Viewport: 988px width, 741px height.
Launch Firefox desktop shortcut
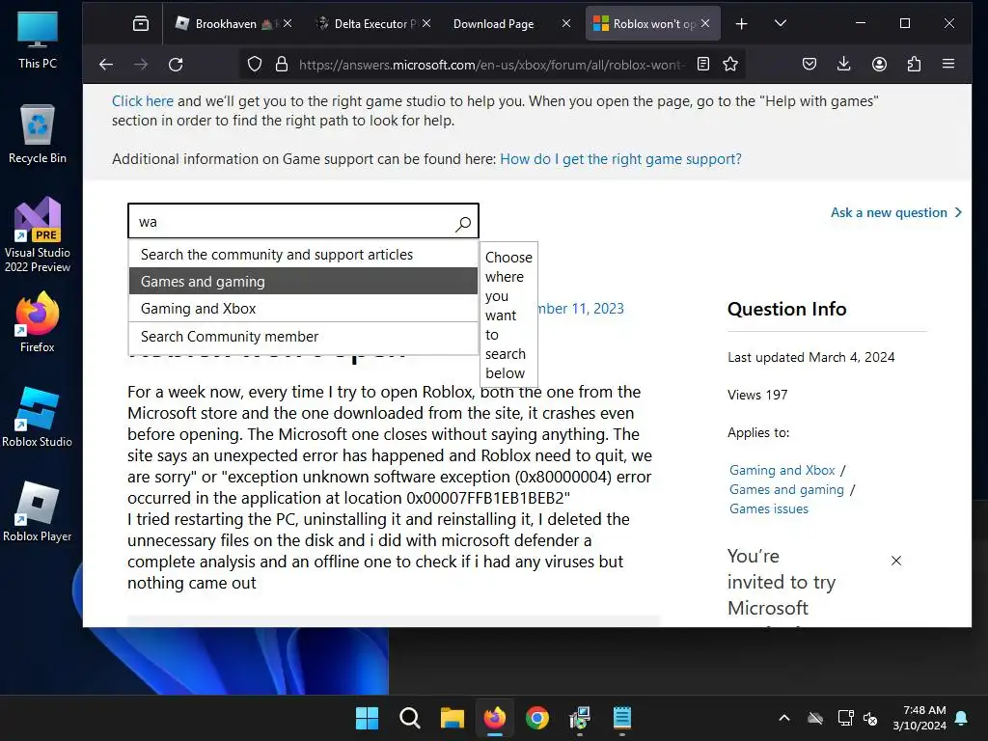tap(38, 322)
